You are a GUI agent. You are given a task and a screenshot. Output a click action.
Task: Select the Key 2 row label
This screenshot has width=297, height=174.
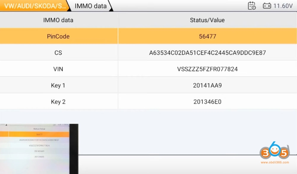(58, 101)
